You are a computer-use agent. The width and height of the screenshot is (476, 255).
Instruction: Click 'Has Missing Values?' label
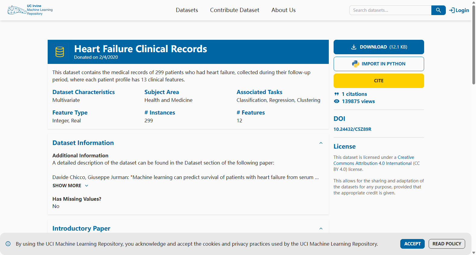tap(77, 199)
